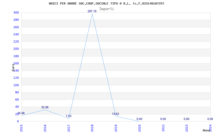Click the Anno x-axis title

click(x=207, y=130)
